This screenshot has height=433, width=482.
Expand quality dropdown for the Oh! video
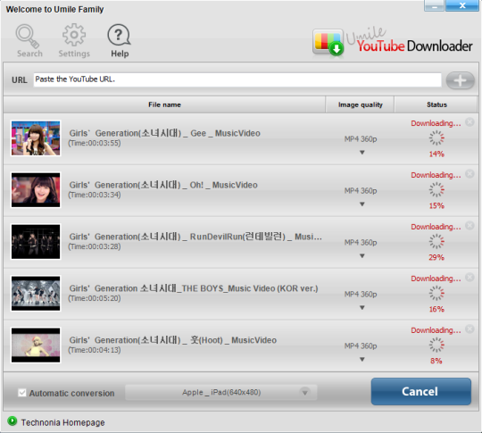[362, 204]
